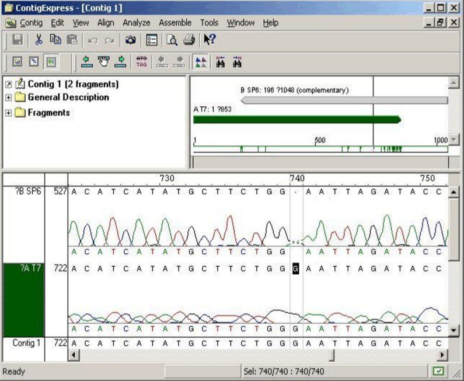Activate the What's This help pointer

click(x=210, y=39)
